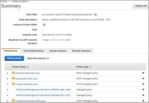Edit the maximum CLI/API session duration
This screenshot has width=149, height=103.
[x=68, y=40]
